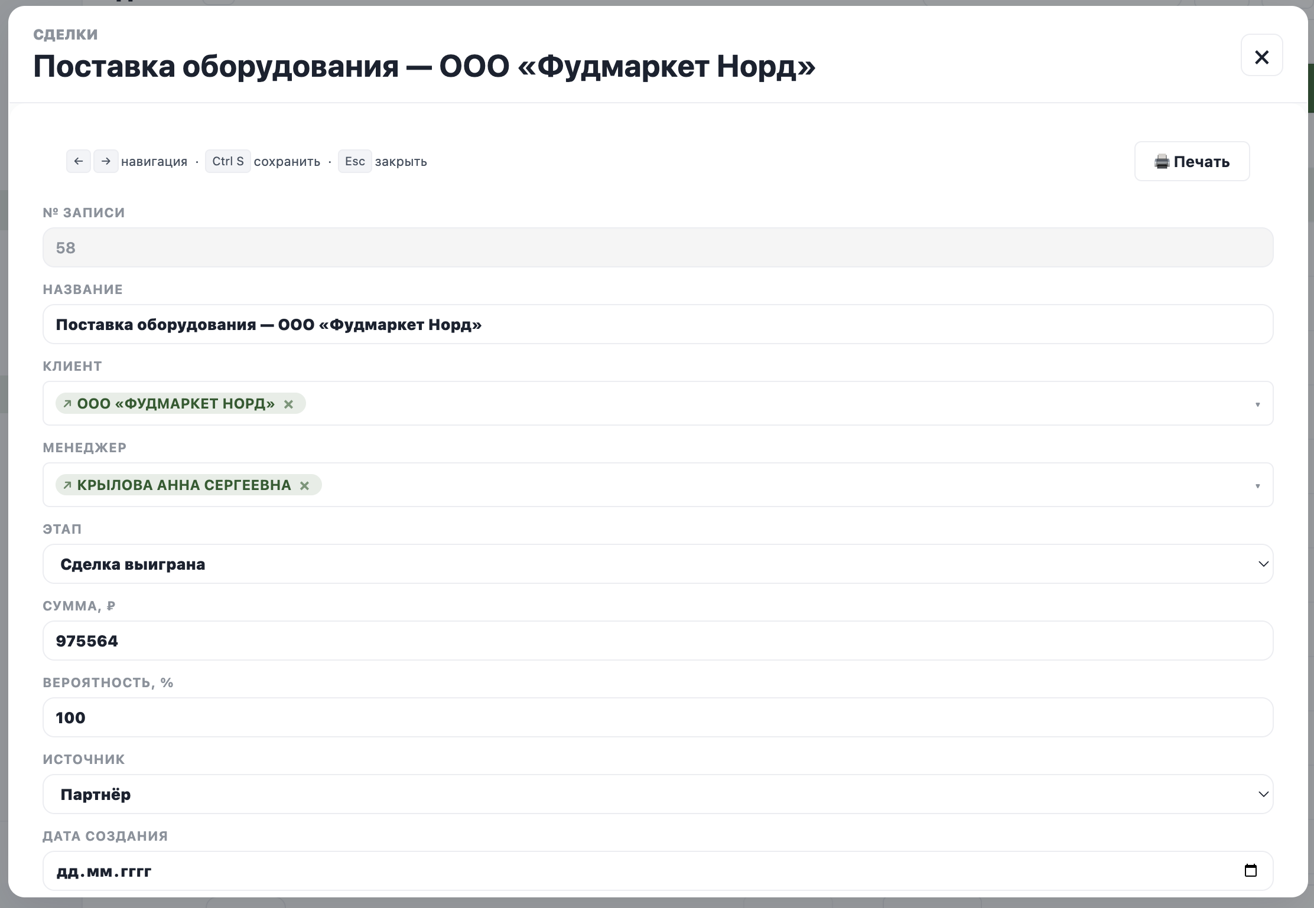The image size is (1314, 908).
Task: Click the СДЕЛКИ breadcrumb label
Action: pos(66,34)
